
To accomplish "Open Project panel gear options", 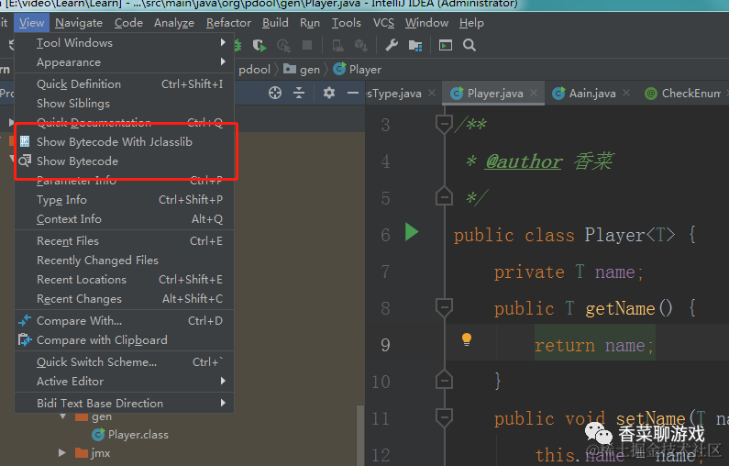I will pyautogui.click(x=328, y=93).
